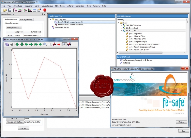Click the Clear button
This screenshot has width=191, height=138.
click(x=184, y=131)
